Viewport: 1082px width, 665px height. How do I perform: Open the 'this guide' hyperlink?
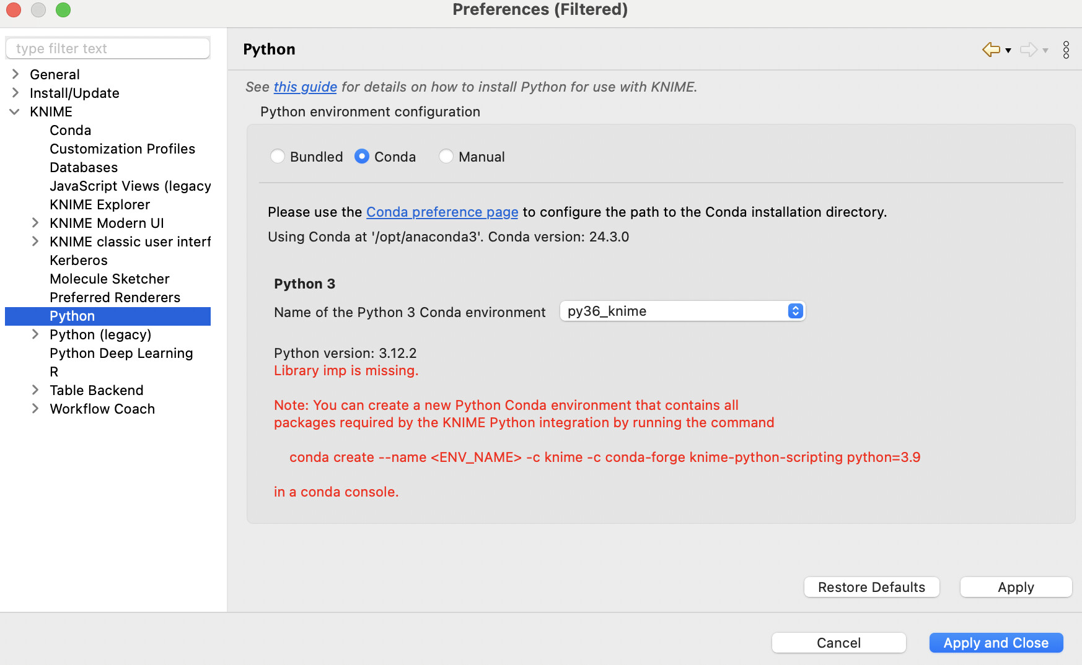tap(305, 87)
